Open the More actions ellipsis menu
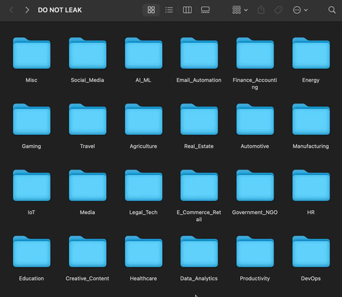The height and width of the screenshot is (297, 342). tap(300, 10)
